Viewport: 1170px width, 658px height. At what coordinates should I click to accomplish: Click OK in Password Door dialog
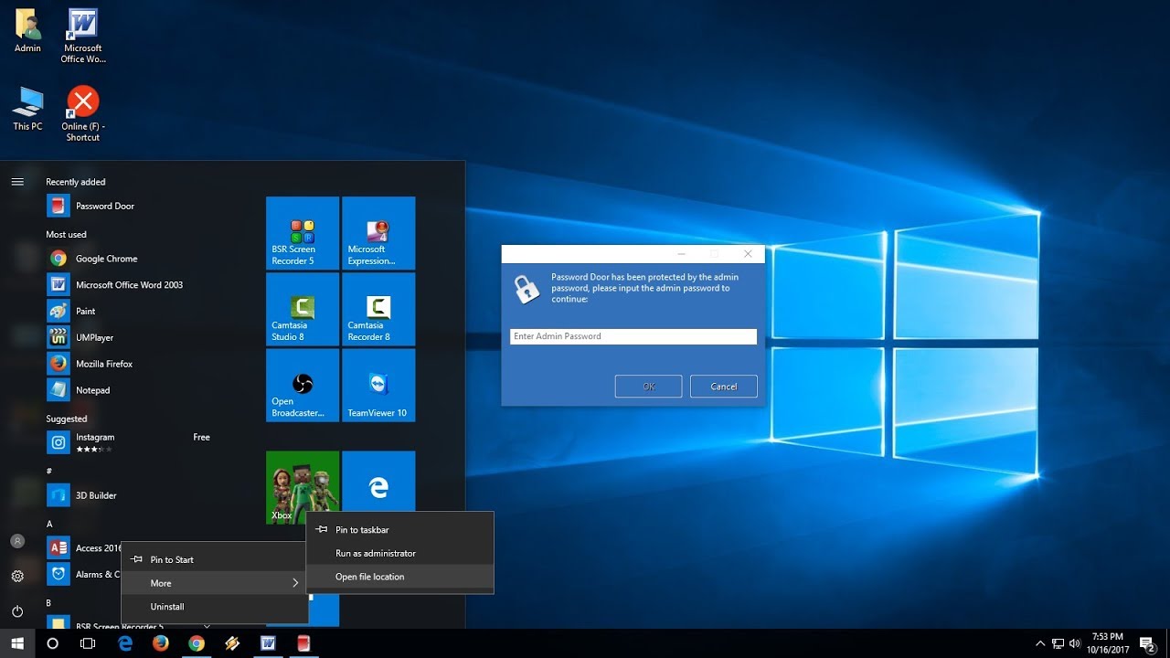(x=649, y=387)
